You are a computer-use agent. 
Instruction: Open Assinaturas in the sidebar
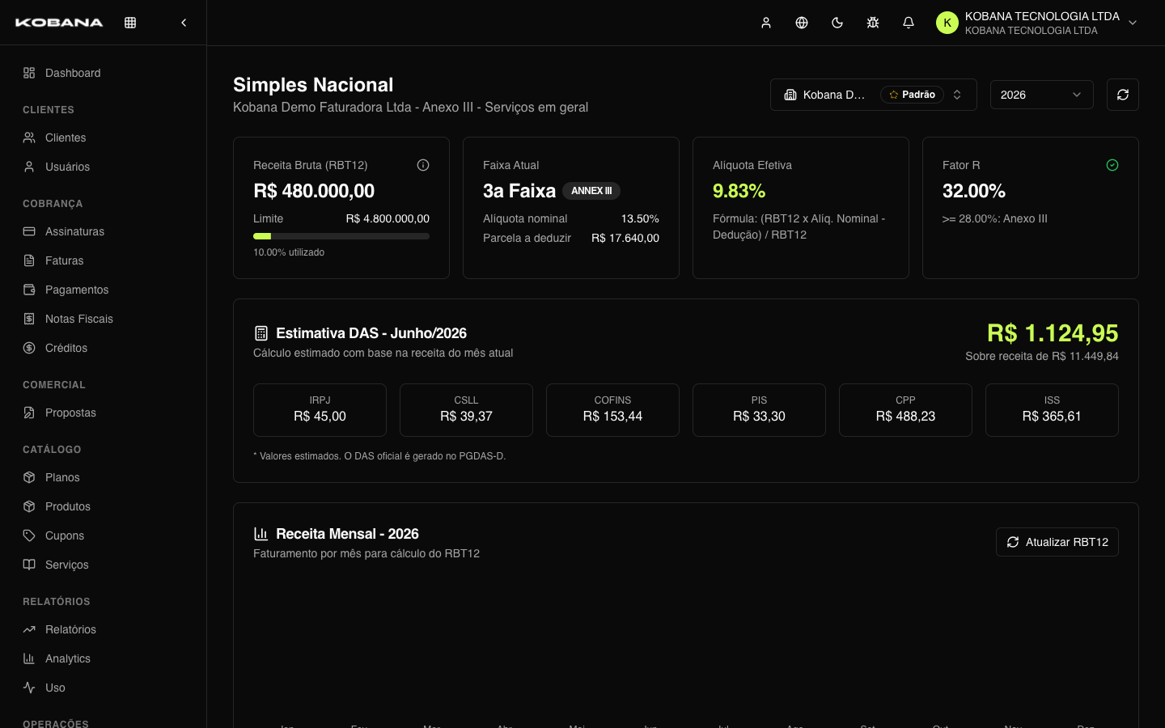(x=103, y=231)
